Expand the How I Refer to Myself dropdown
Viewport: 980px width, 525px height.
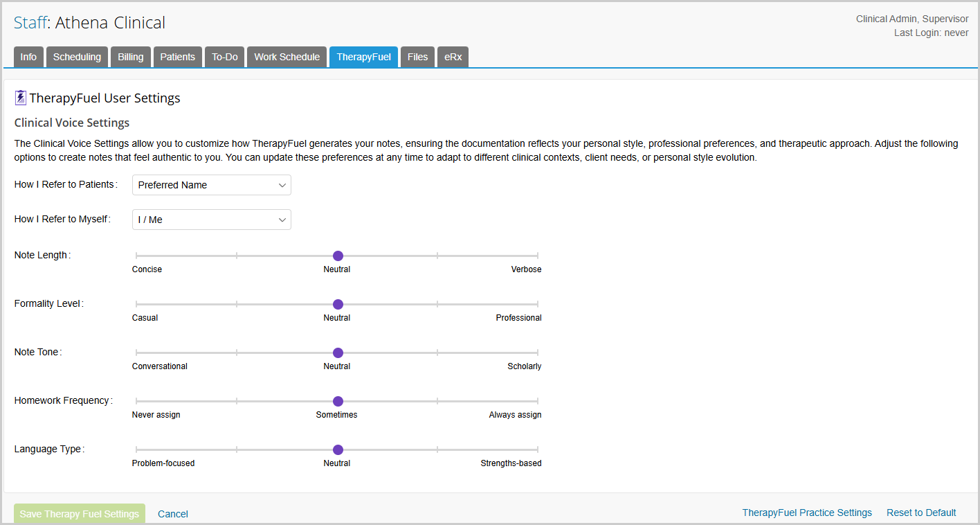pos(212,220)
